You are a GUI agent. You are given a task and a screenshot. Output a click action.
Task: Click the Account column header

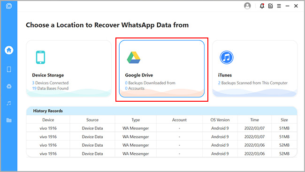(x=179, y=120)
